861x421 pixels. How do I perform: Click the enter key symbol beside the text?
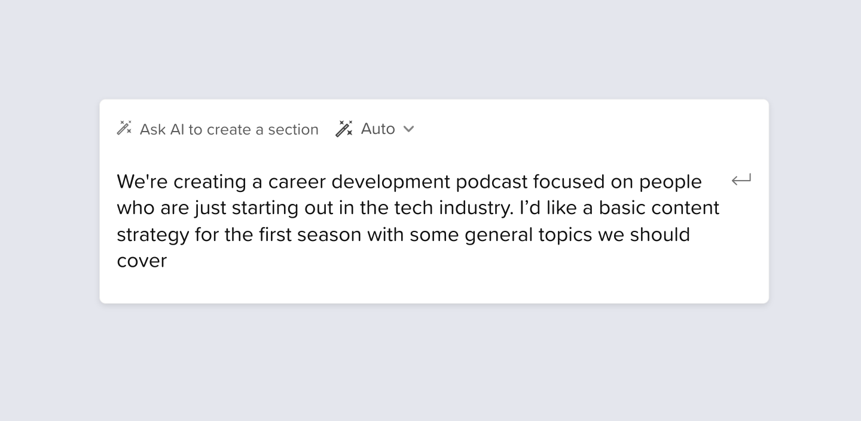click(x=741, y=179)
